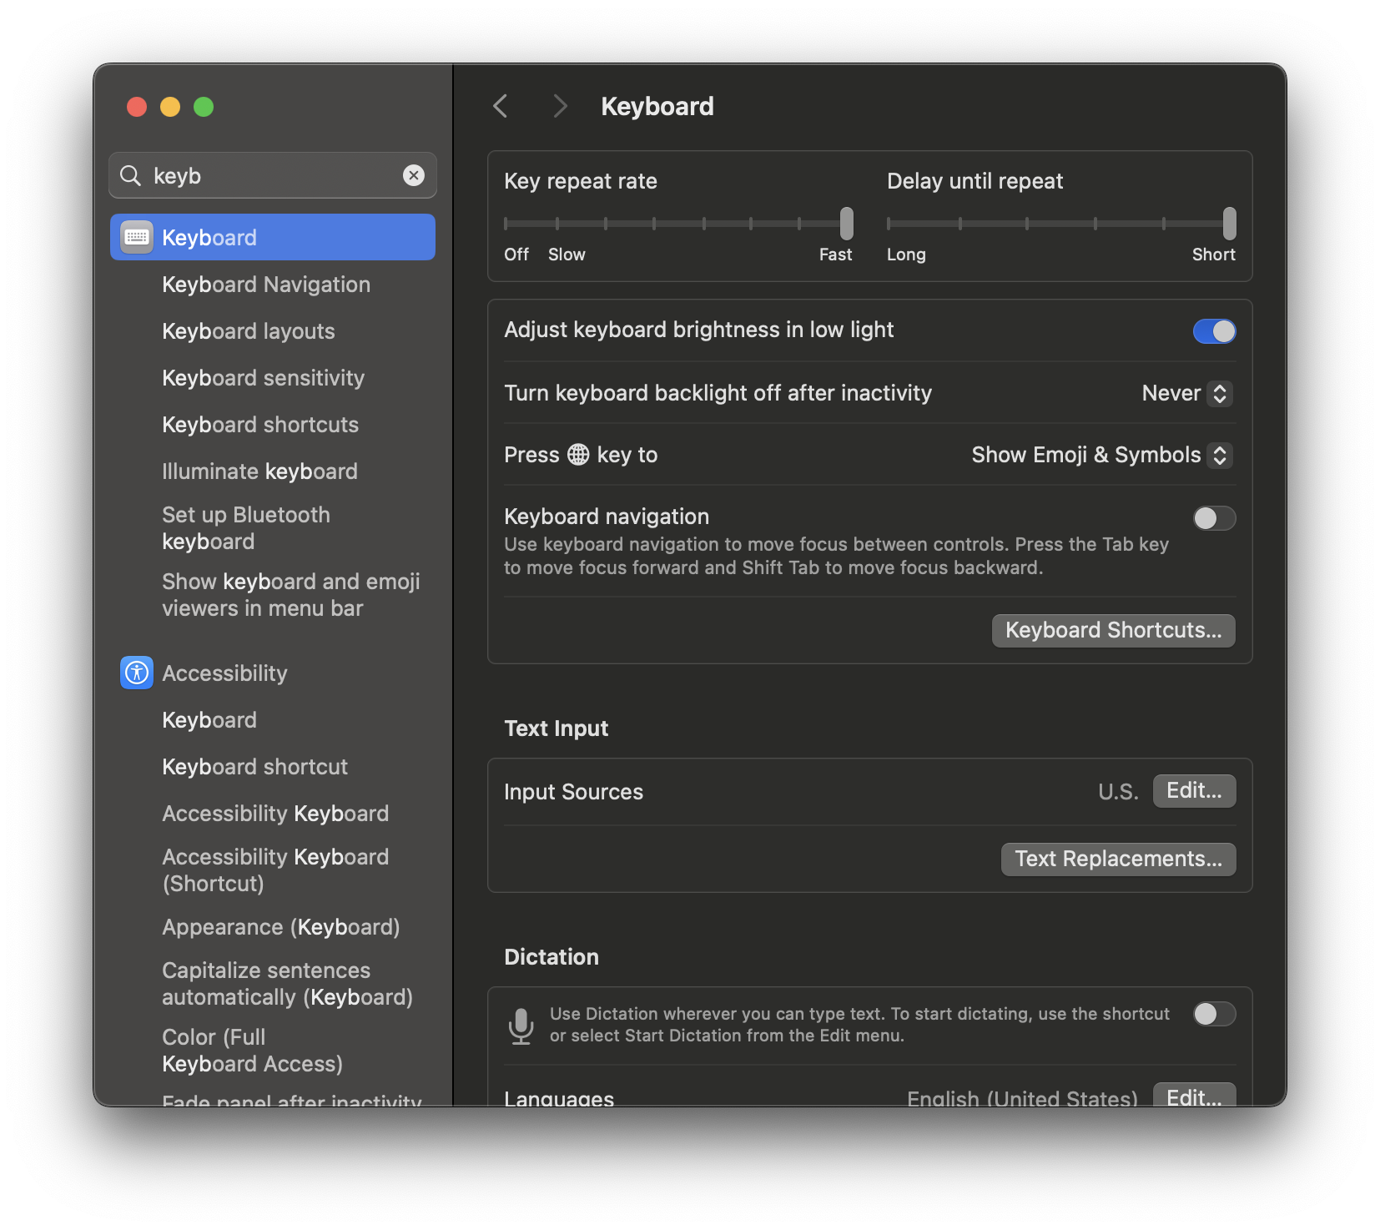Click the forward navigation chevron
Viewport: 1380px width, 1230px height.
(x=560, y=106)
